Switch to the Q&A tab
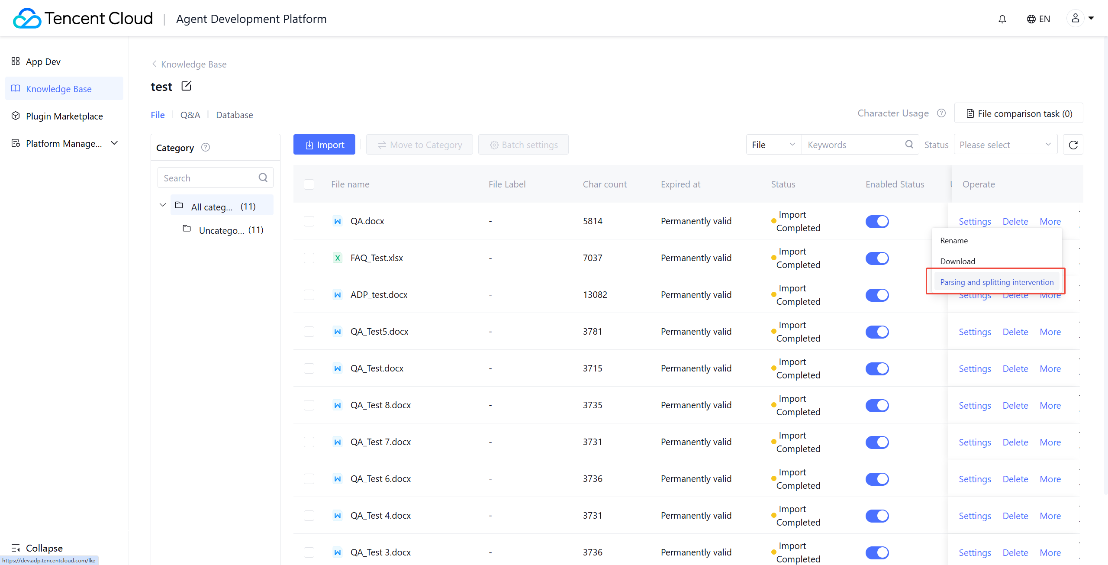 tap(190, 115)
